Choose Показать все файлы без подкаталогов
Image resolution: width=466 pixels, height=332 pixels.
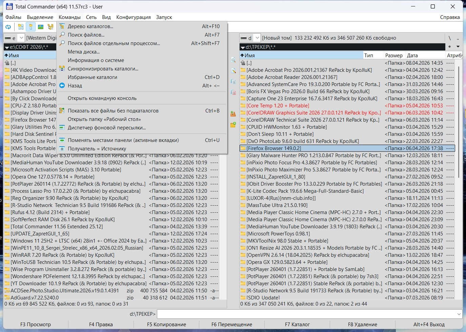142,111
